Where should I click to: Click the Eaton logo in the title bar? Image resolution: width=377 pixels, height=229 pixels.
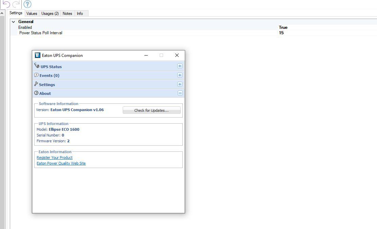[38, 55]
